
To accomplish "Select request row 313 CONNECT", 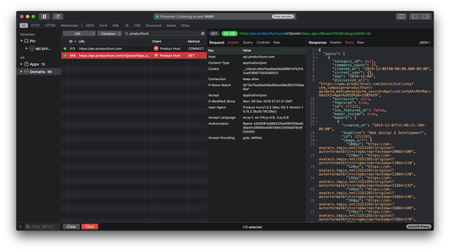I will coord(134,48).
